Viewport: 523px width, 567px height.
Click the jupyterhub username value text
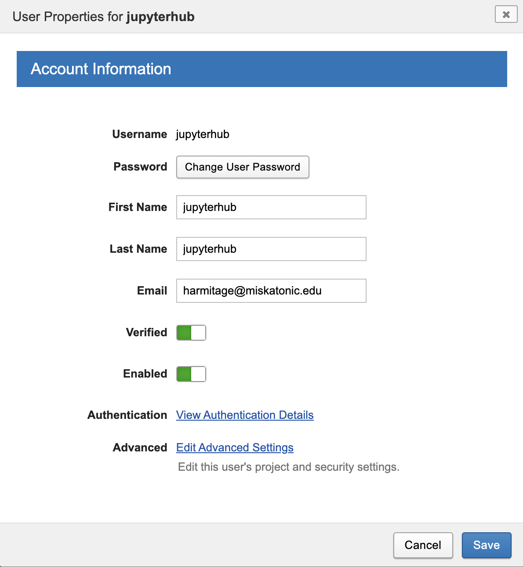(x=203, y=134)
